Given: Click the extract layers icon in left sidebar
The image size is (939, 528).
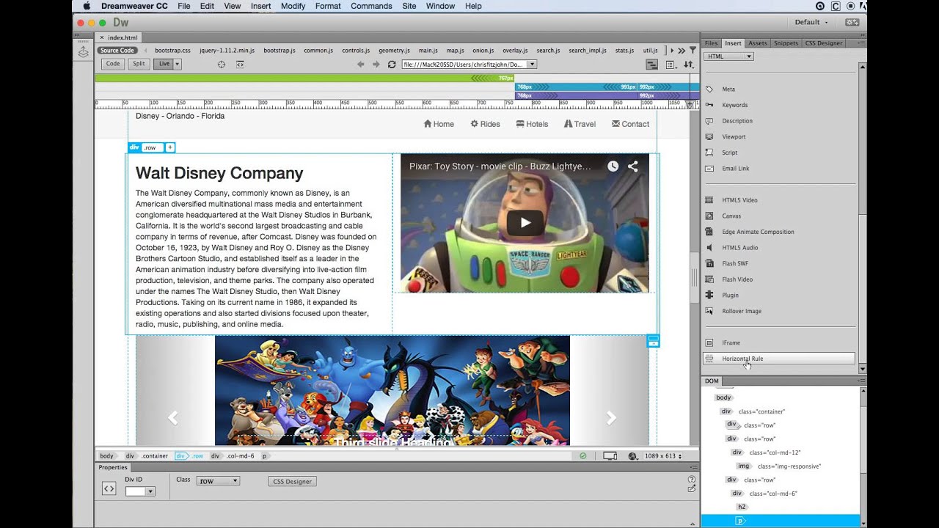Looking at the screenshot, I should 83,52.
